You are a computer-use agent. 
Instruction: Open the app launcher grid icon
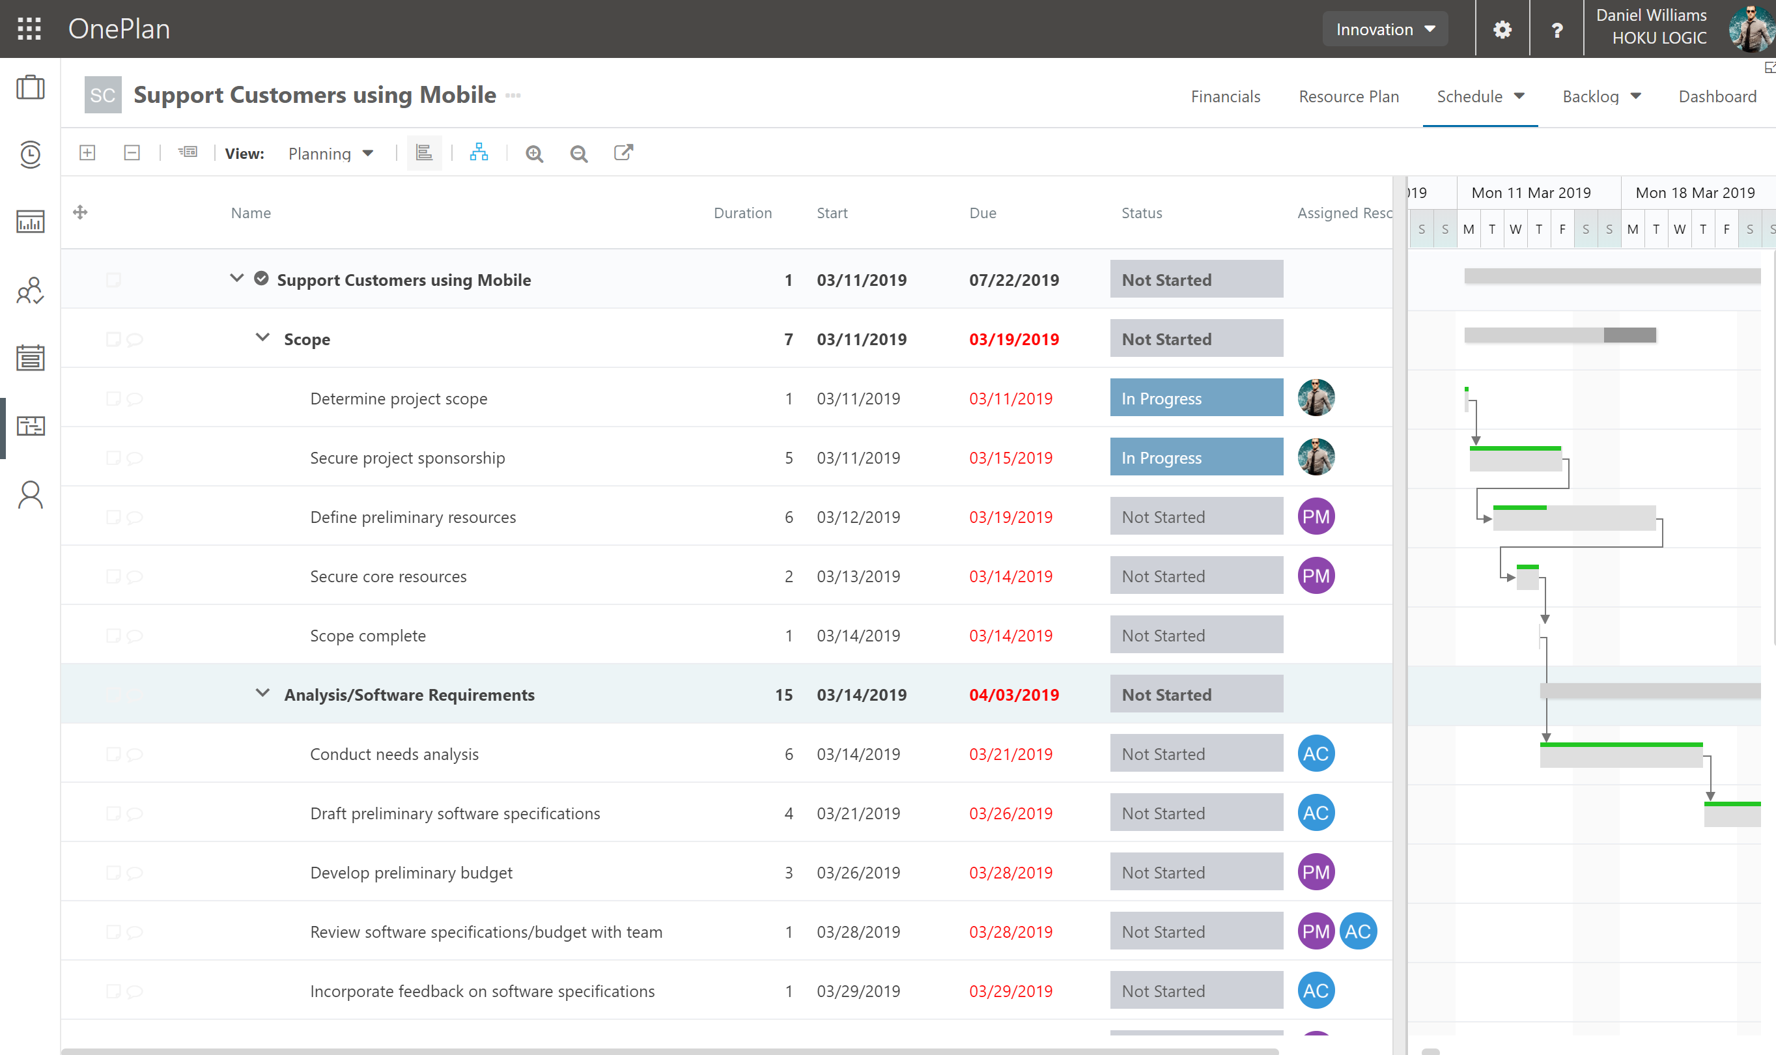click(x=29, y=29)
